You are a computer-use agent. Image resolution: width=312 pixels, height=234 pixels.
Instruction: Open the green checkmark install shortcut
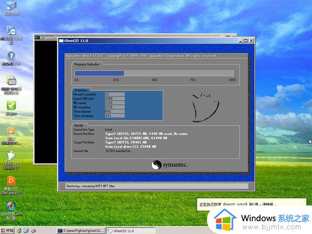point(11,108)
